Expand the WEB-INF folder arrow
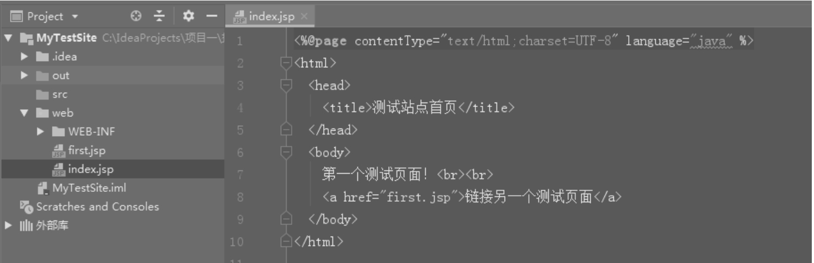Viewport: 814px width, 263px height. pos(41,132)
